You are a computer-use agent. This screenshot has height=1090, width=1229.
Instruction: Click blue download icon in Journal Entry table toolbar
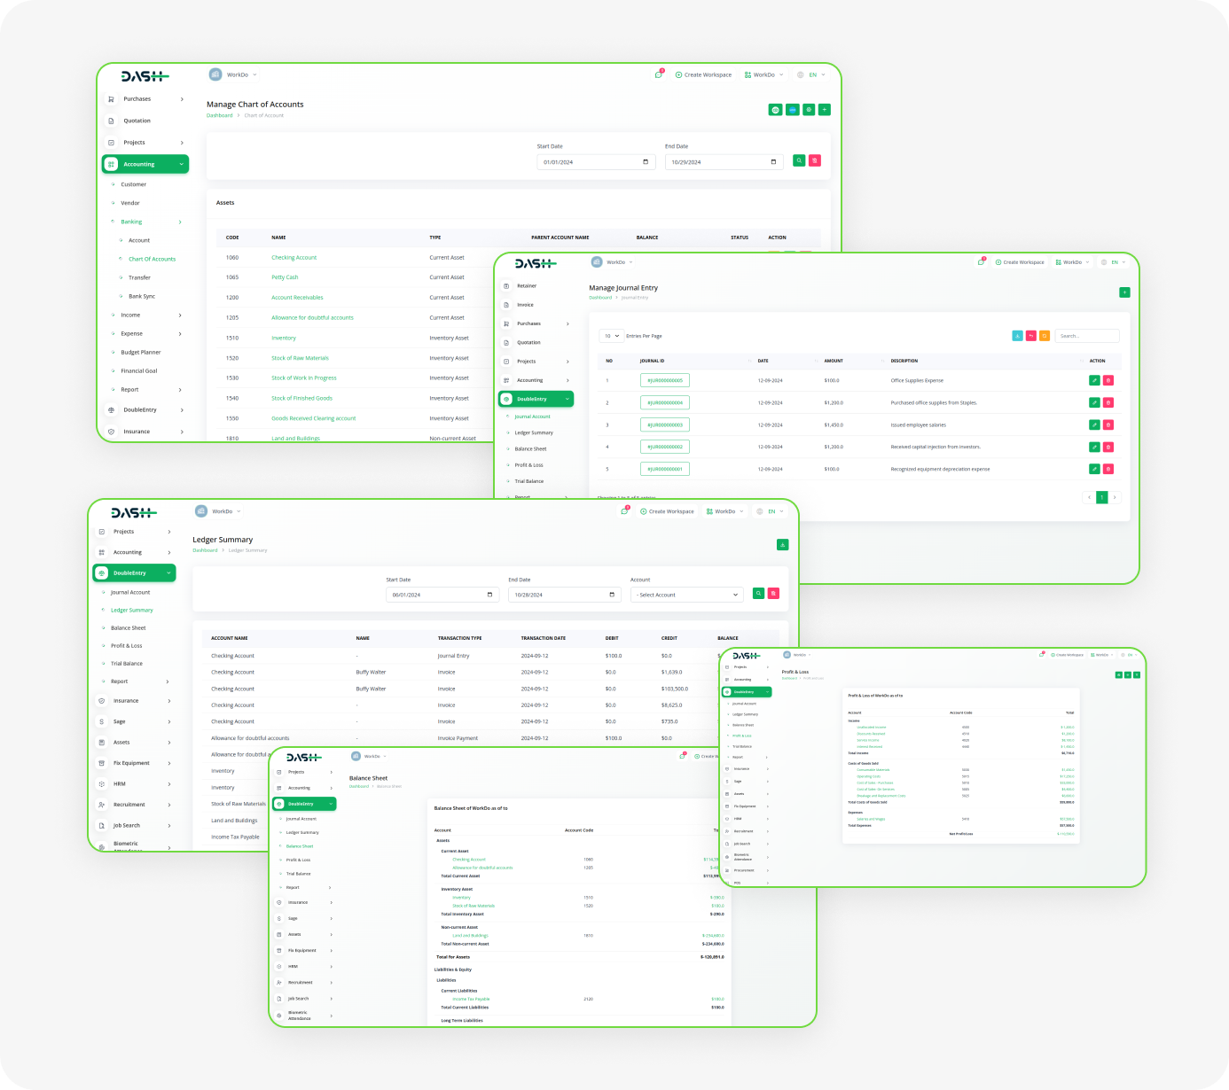[x=1017, y=336]
